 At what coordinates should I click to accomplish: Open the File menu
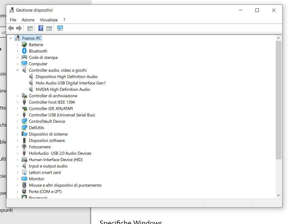(x=13, y=20)
